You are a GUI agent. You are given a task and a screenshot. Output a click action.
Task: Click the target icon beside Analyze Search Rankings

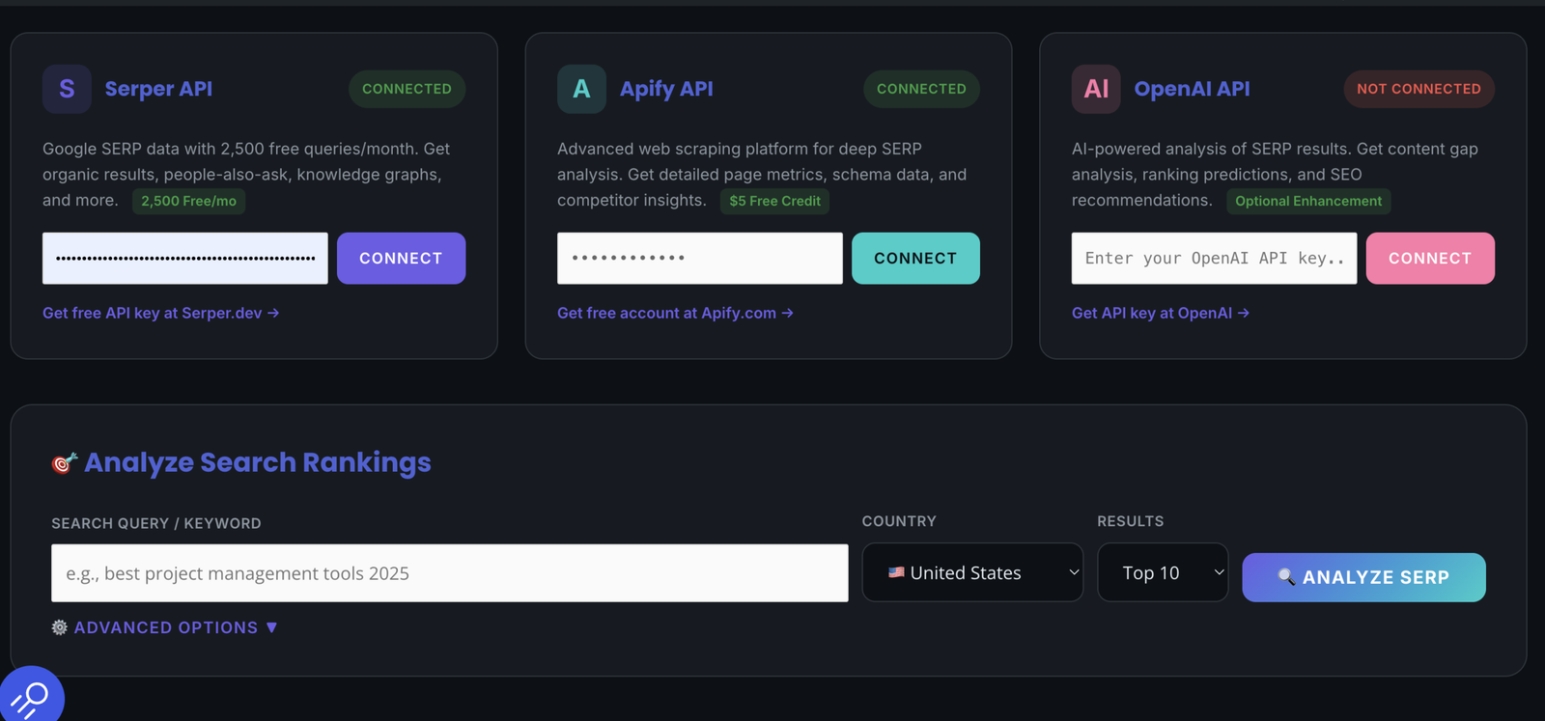64,463
